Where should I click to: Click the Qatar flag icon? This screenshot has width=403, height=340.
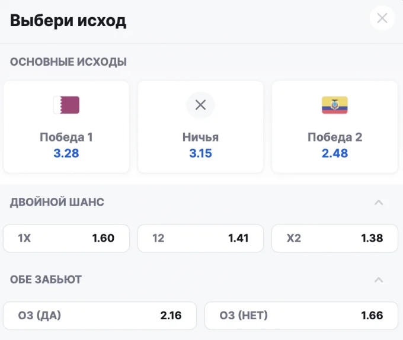pyautogui.click(x=66, y=105)
